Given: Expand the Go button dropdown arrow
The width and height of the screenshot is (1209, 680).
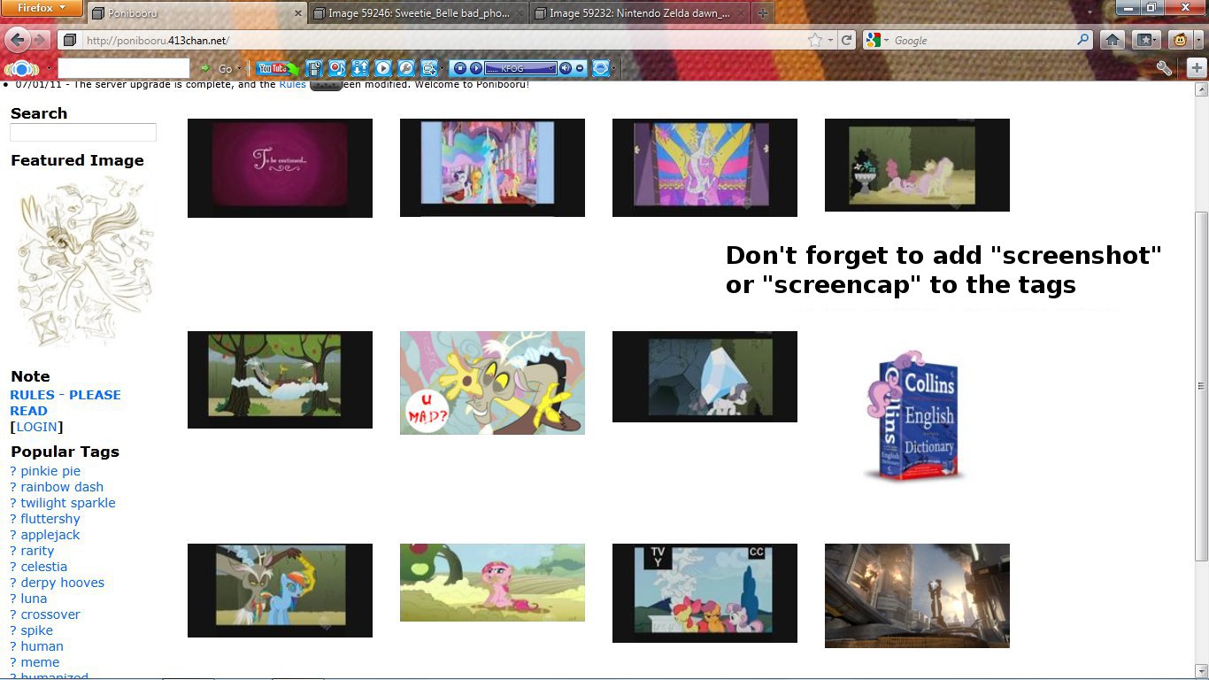Looking at the screenshot, I should pos(239,68).
